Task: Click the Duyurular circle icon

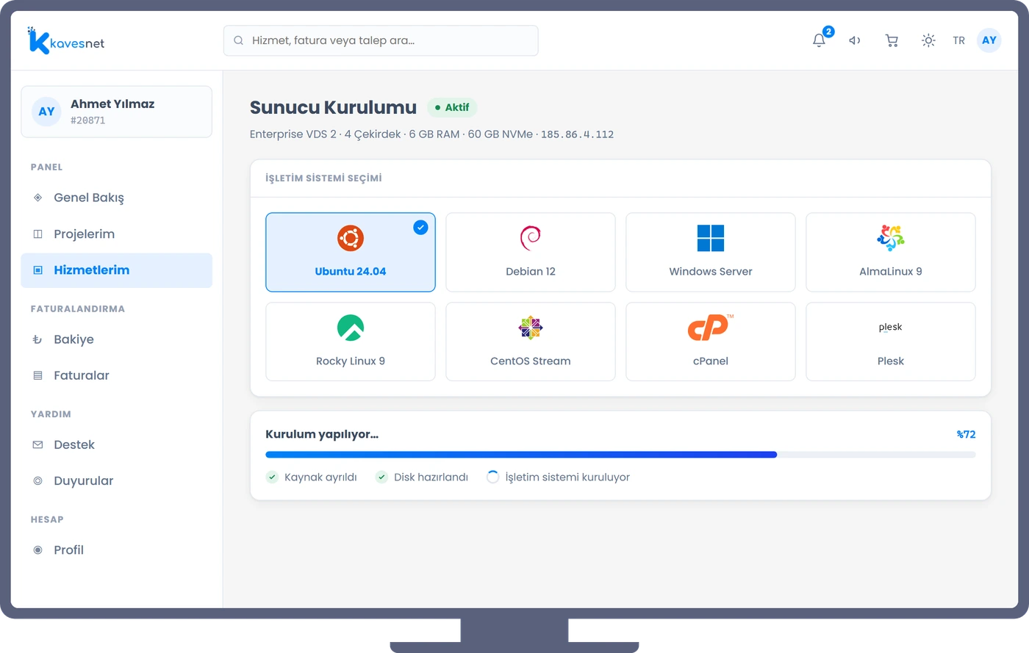Action: click(37, 480)
